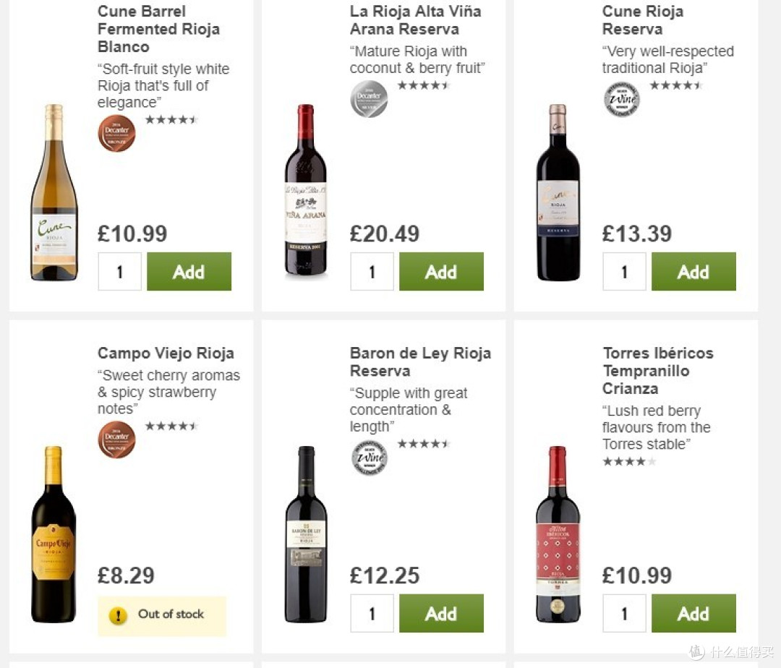Click quantity field for Torres Ibéricos Crianza
The height and width of the screenshot is (668, 781).
point(624,613)
